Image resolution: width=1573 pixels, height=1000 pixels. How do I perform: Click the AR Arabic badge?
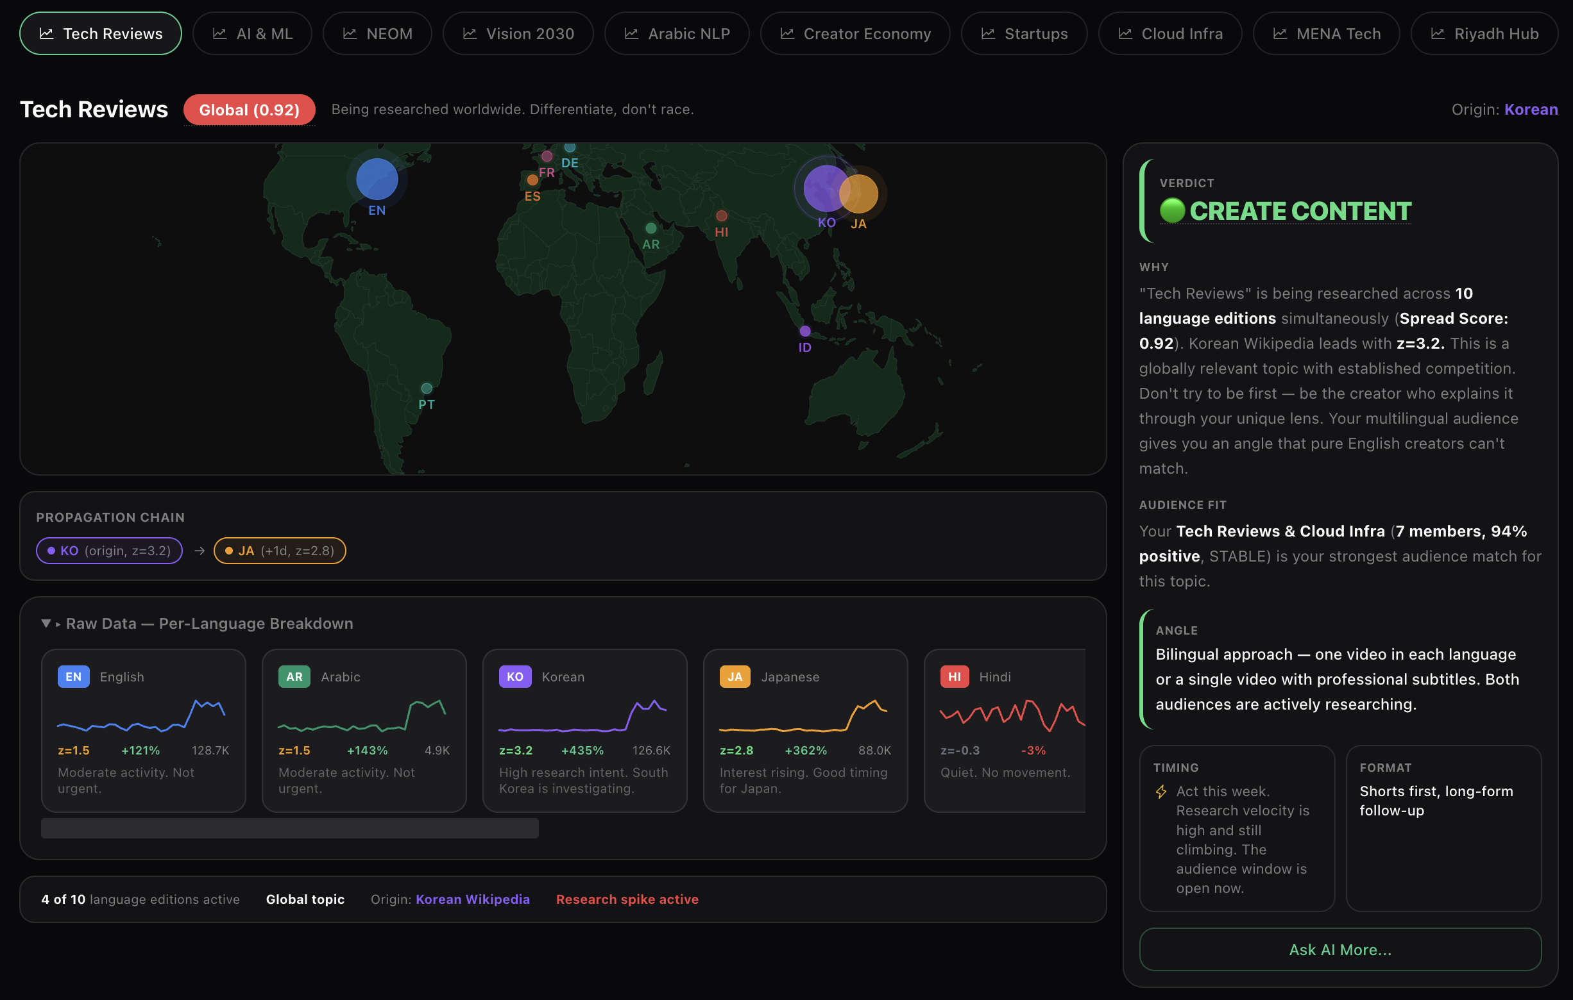click(294, 676)
